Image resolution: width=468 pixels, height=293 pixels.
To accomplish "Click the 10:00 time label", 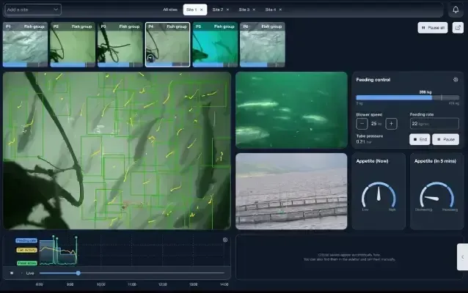I will point(101,284).
